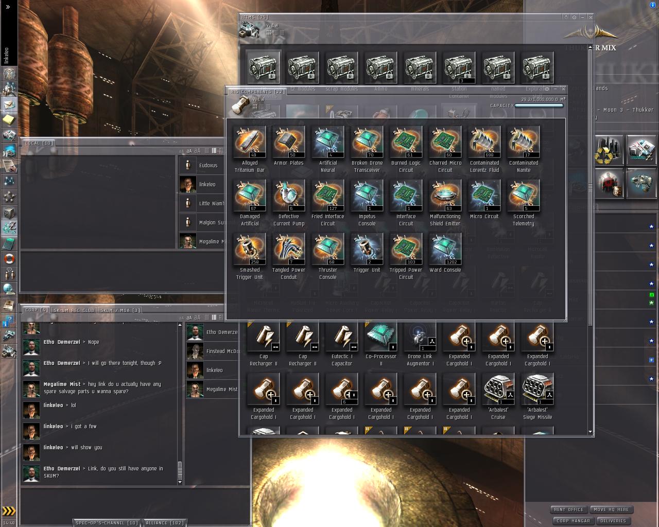Select the Co-Processor II module
Screen dimensions: 659x527
(381, 344)
